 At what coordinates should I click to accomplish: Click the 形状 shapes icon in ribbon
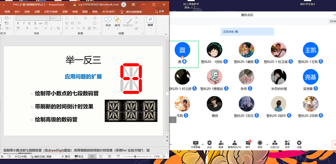(x=108, y=21)
